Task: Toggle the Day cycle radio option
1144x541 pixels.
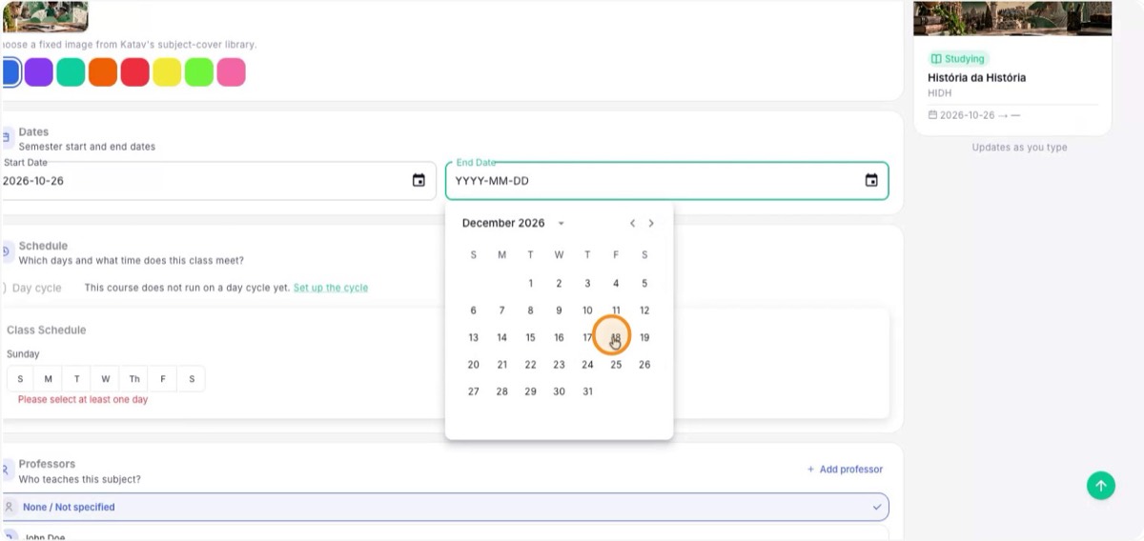Action: click(x=3, y=288)
